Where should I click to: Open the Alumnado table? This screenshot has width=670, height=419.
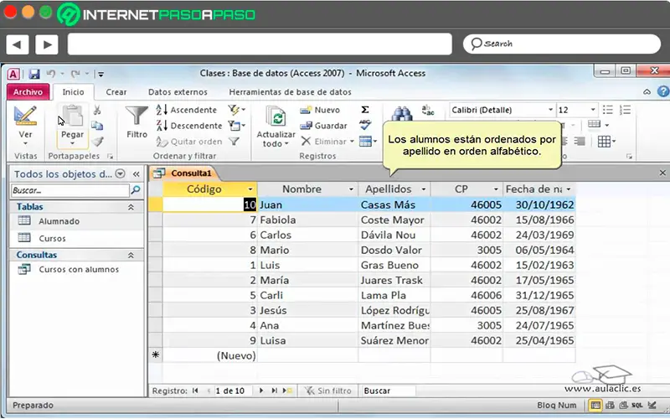click(x=59, y=221)
